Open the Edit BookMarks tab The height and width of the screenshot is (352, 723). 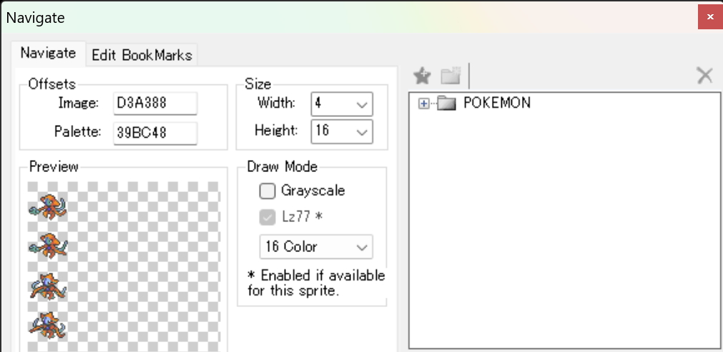pyautogui.click(x=142, y=55)
